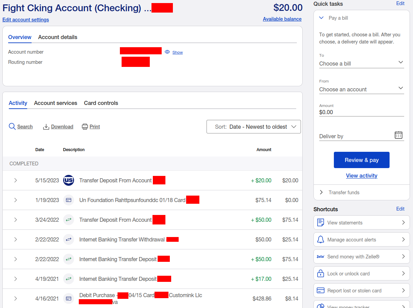Click the Download activity icon

[x=46, y=127]
